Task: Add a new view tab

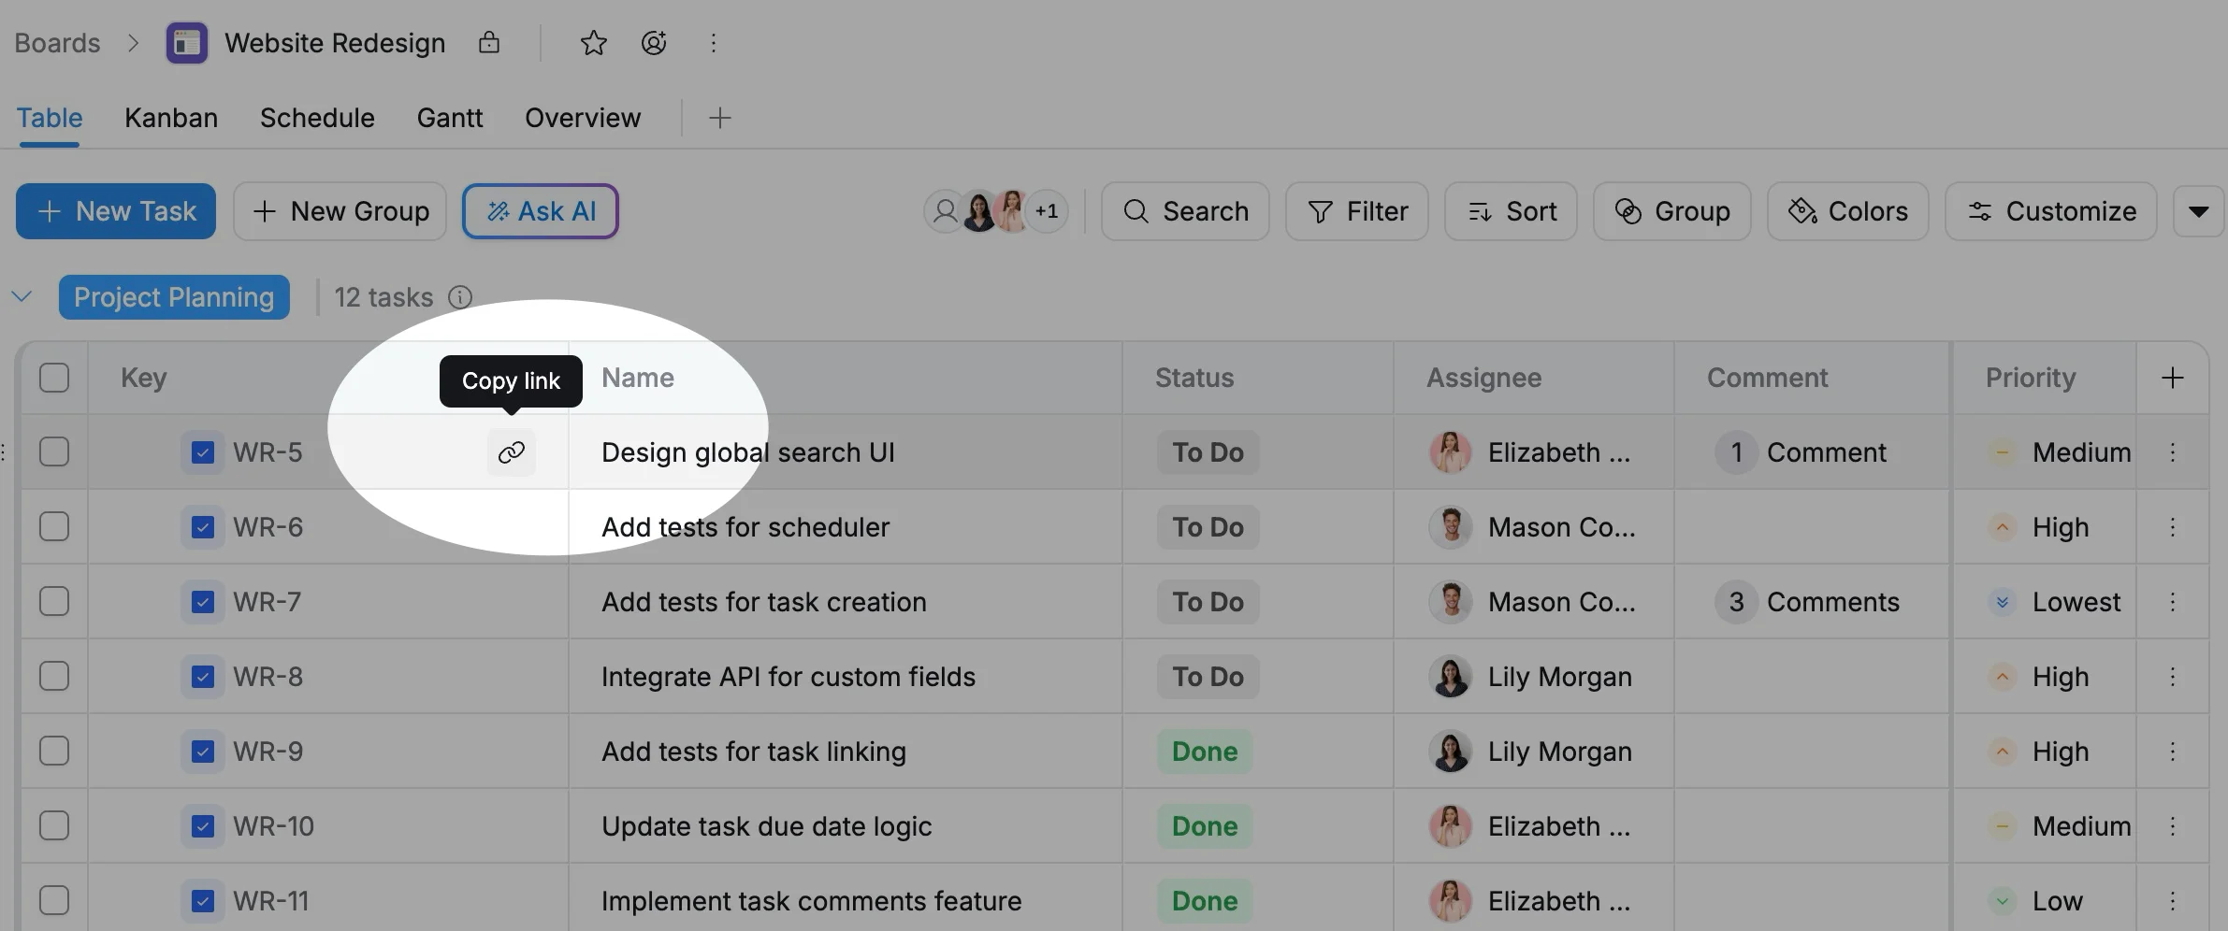Action: (719, 118)
